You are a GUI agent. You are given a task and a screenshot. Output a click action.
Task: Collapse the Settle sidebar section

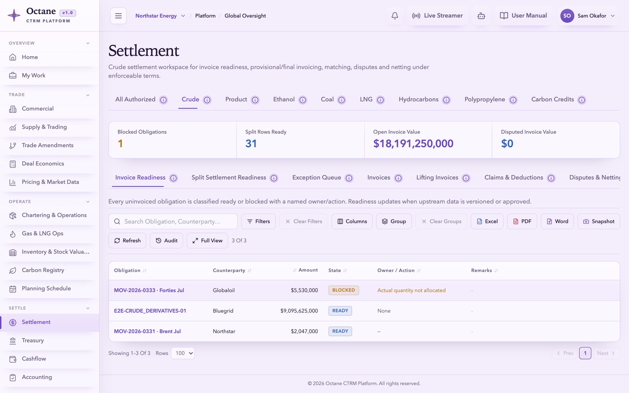pyautogui.click(x=88, y=308)
